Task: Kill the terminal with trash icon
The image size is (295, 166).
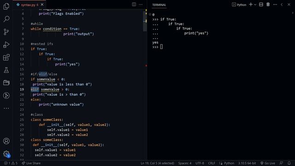Action: point(268,5)
